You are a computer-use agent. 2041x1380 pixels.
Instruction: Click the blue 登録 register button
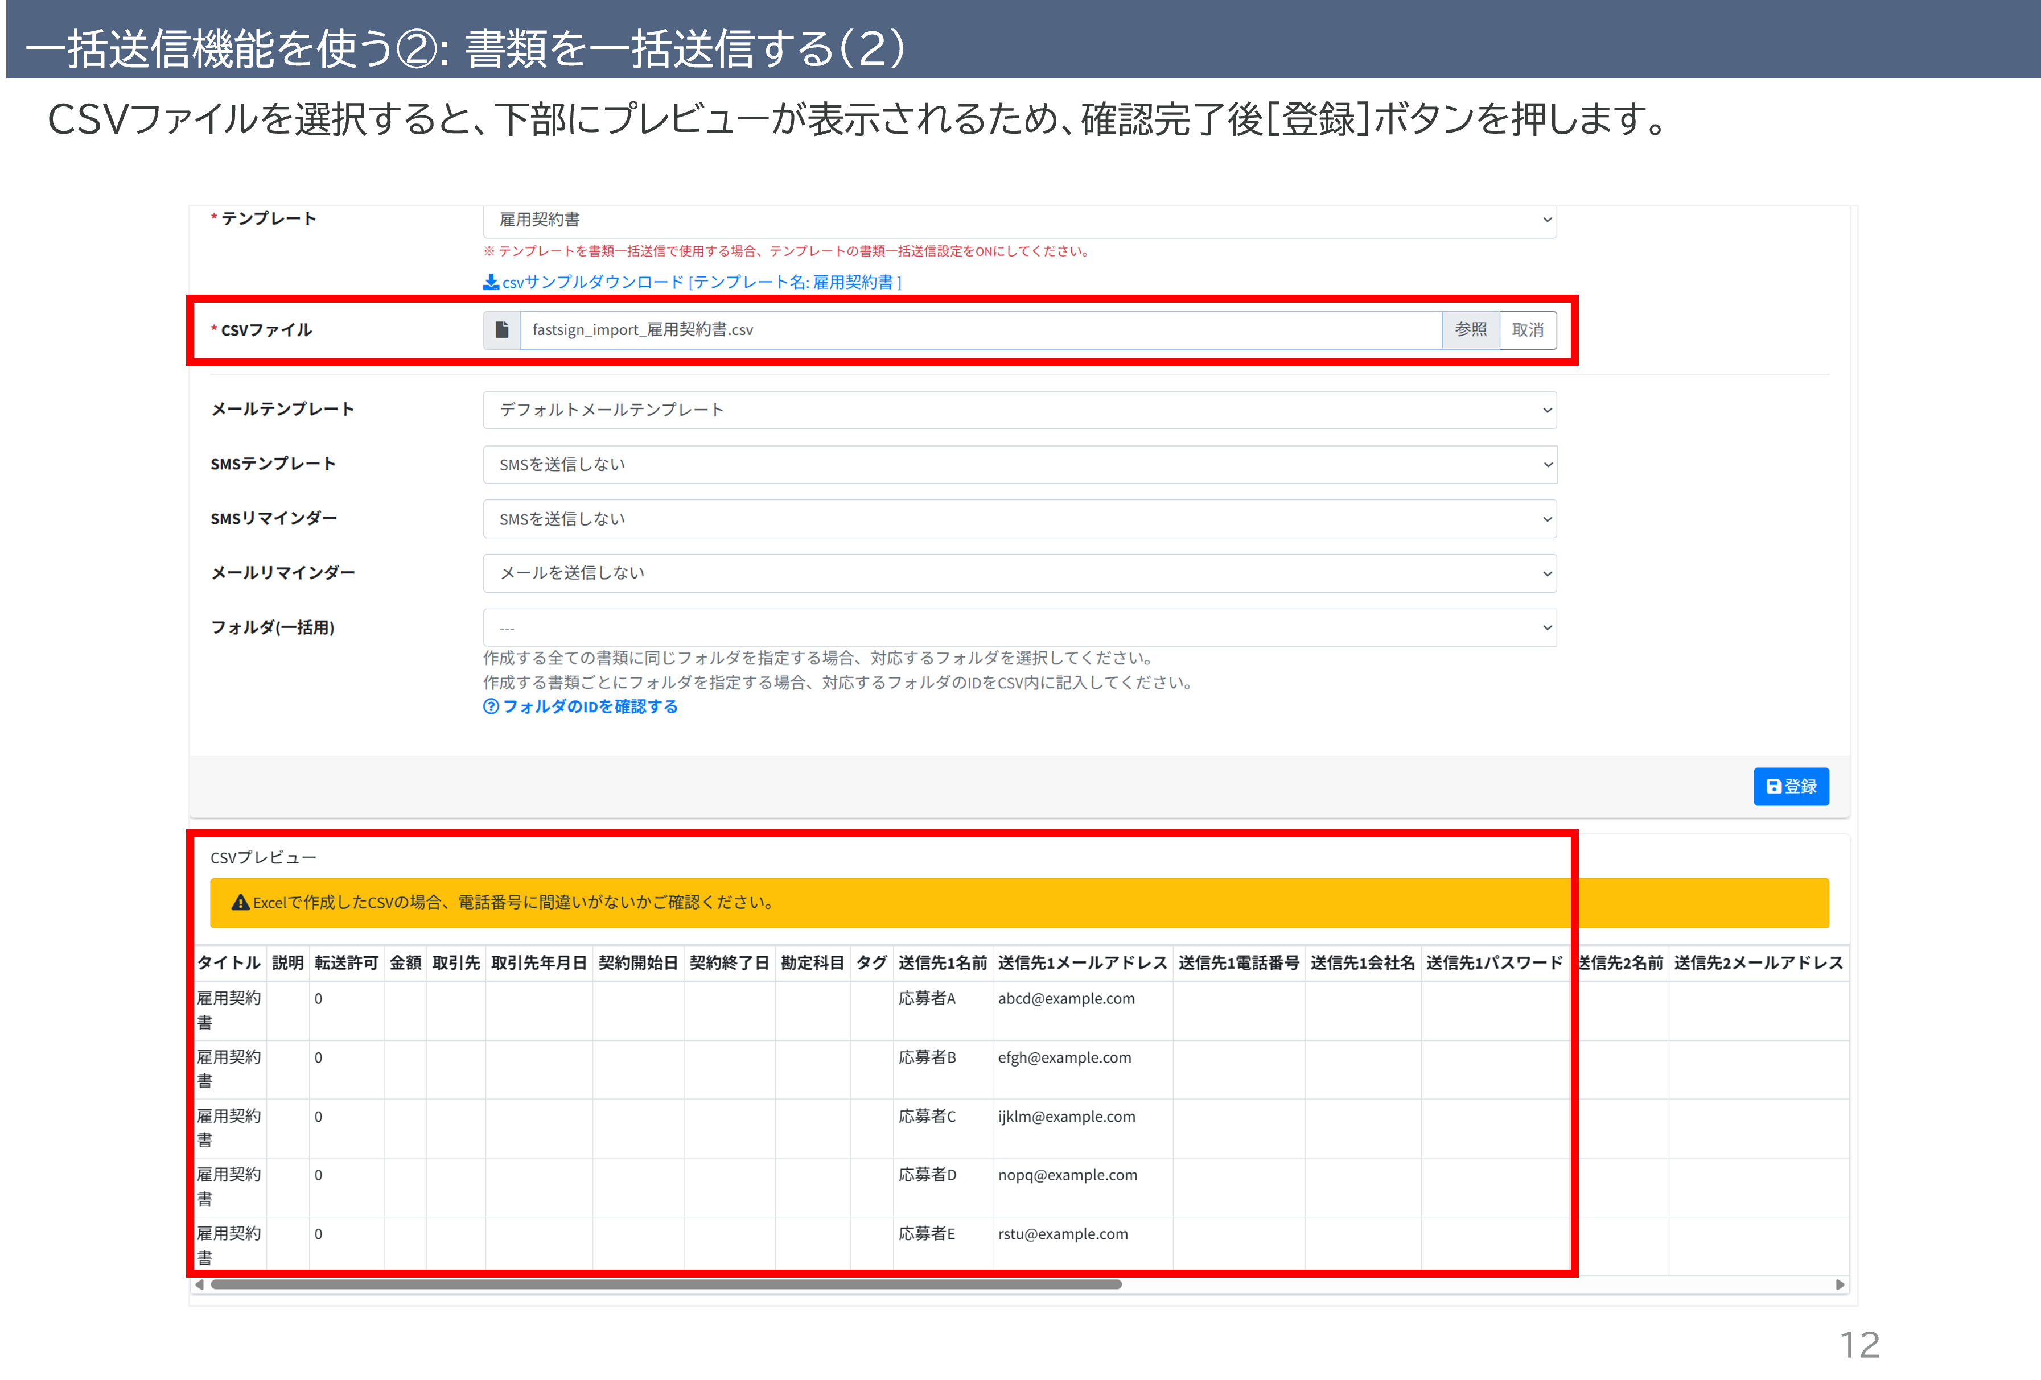1791,787
